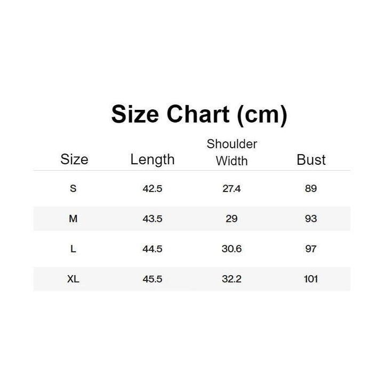Select length value 42.5
The height and width of the screenshot is (384, 384).
(153, 189)
